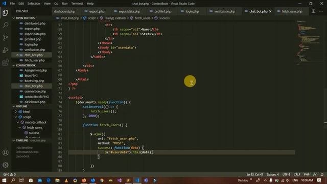Open bootstrap.php in file tree
327x184 pixels.
(x=34, y=81)
